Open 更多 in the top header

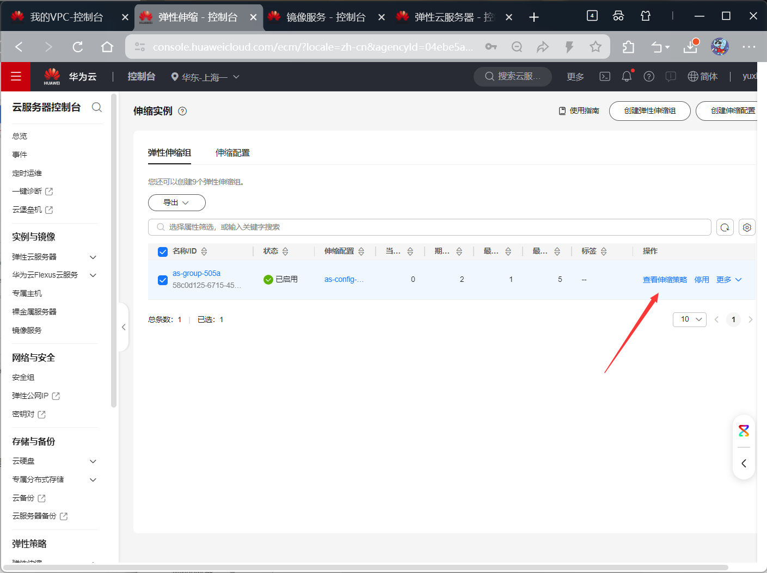[575, 77]
